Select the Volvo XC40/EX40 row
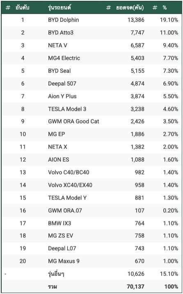 pyautogui.click(x=91, y=185)
